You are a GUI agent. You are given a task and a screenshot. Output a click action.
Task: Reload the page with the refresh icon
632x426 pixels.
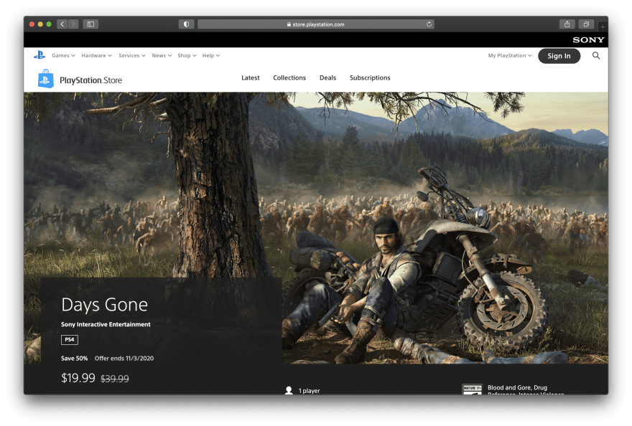coord(429,24)
